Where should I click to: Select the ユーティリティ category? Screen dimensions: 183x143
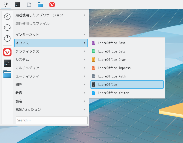coord(51,76)
